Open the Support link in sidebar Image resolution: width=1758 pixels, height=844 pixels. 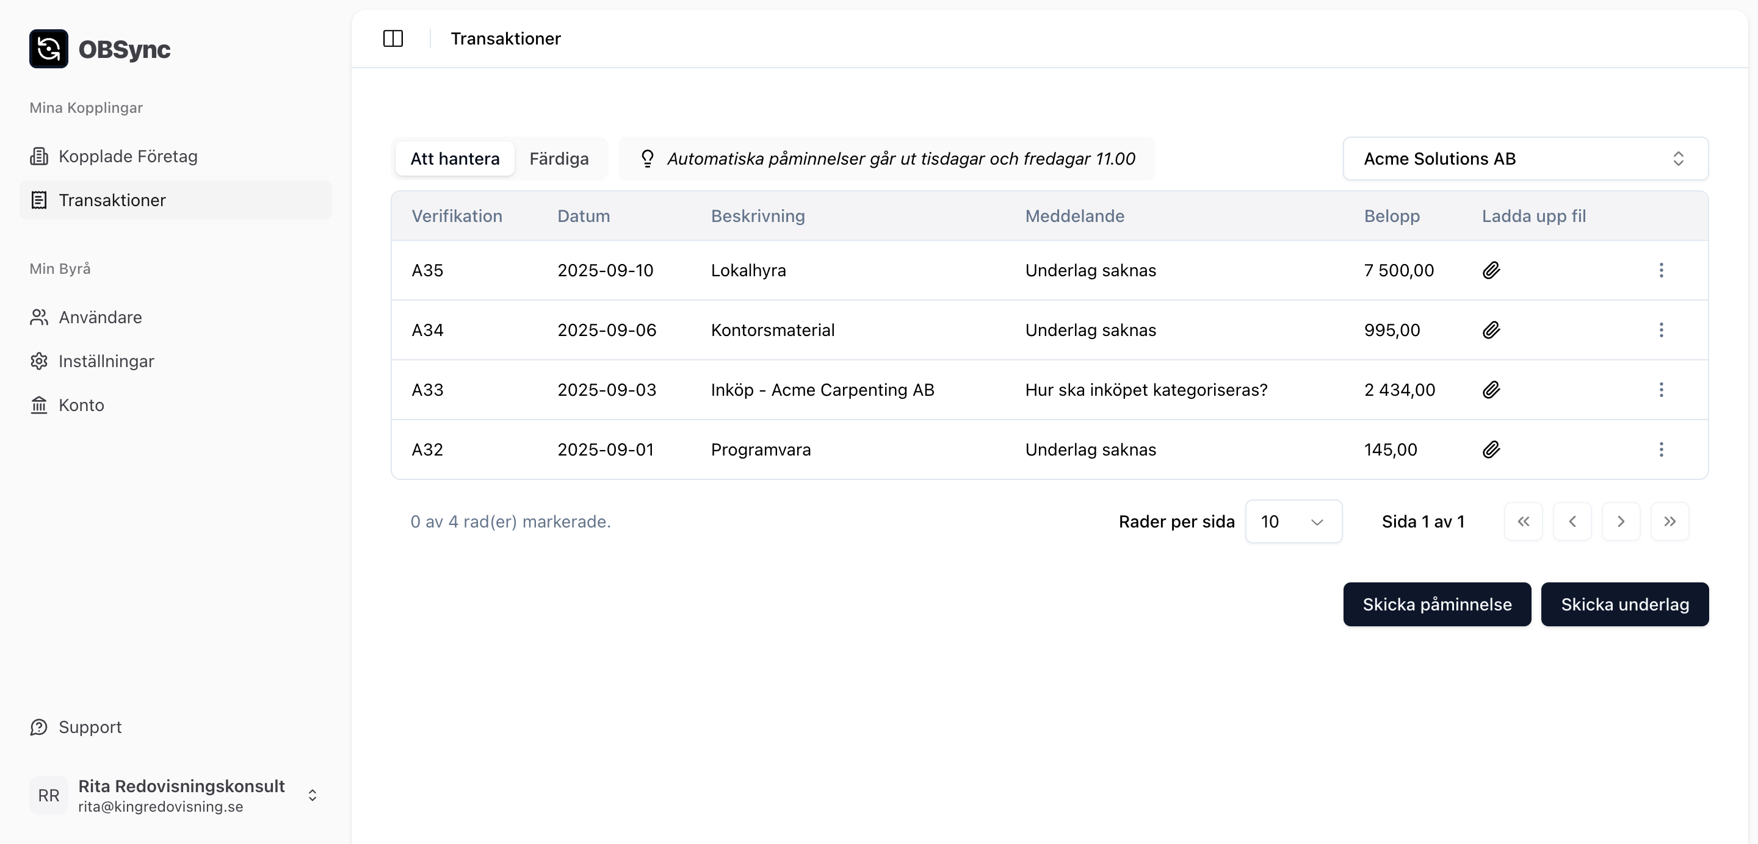89,727
